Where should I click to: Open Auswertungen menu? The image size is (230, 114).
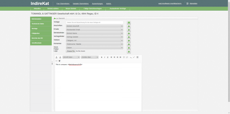tap(97, 3)
